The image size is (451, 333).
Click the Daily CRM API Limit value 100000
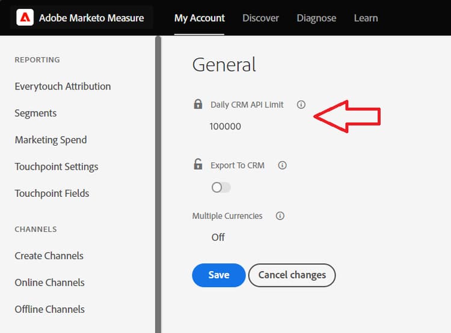tap(226, 127)
